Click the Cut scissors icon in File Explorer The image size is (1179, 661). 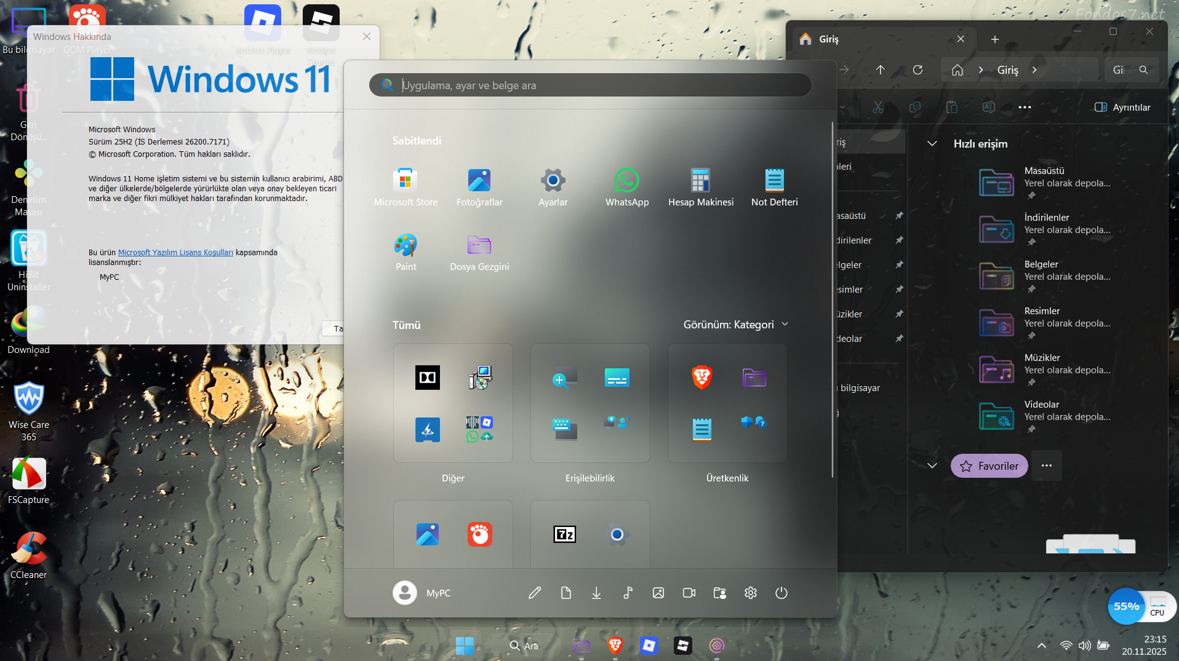coord(878,107)
